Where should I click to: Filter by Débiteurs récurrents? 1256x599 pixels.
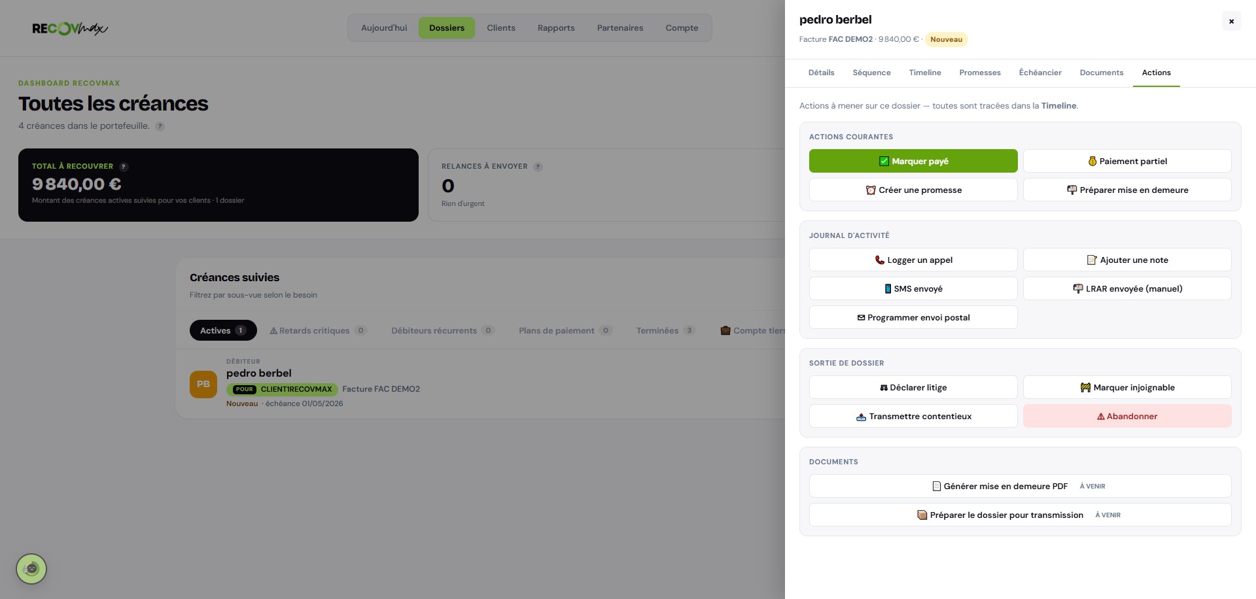[x=442, y=331]
